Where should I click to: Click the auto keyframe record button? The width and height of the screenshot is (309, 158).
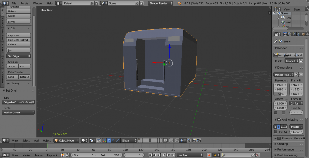(209, 155)
